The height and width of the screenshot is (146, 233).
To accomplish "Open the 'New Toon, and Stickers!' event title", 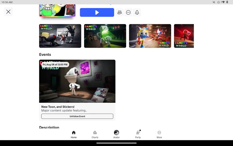I will click(x=58, y=107).
